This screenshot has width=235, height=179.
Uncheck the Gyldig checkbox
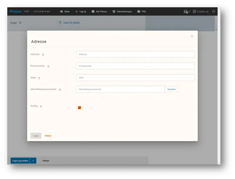[79, 108]
